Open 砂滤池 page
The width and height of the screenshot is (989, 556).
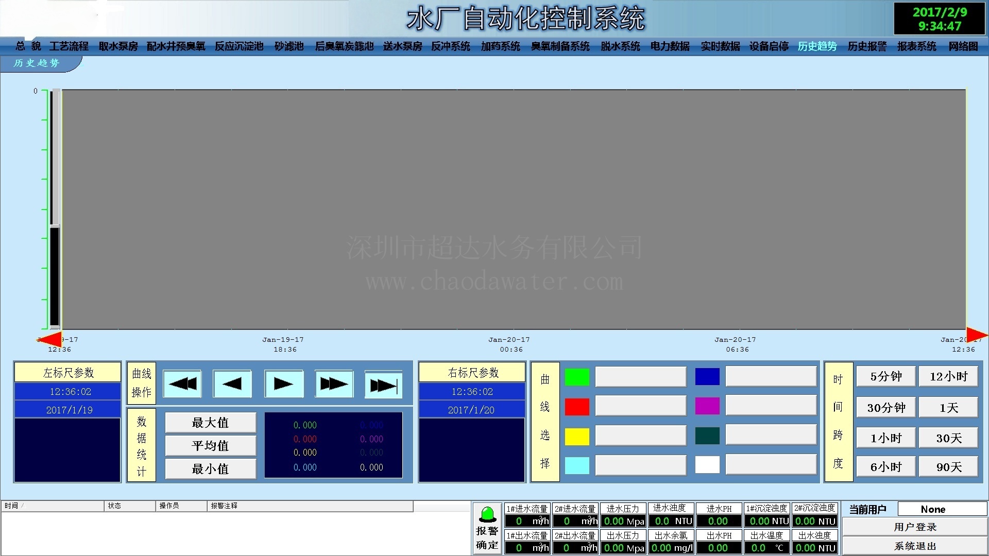[x=289, y=46]
